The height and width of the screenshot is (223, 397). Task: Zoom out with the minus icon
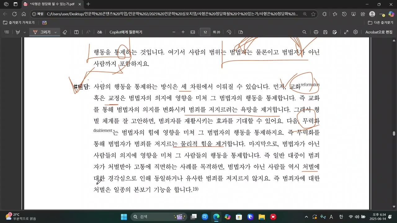174,32
